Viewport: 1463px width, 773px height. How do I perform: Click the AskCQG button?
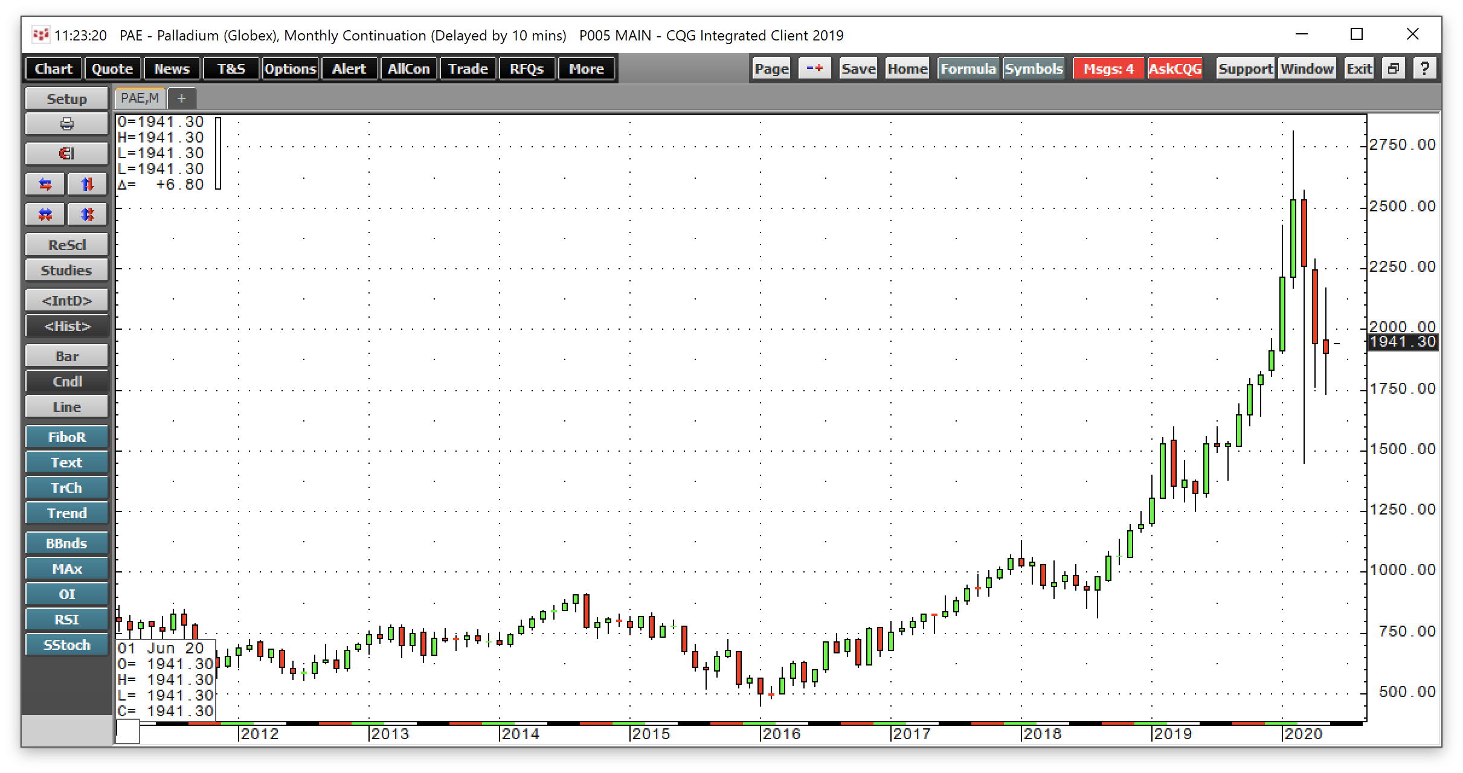click(1175, 68)
